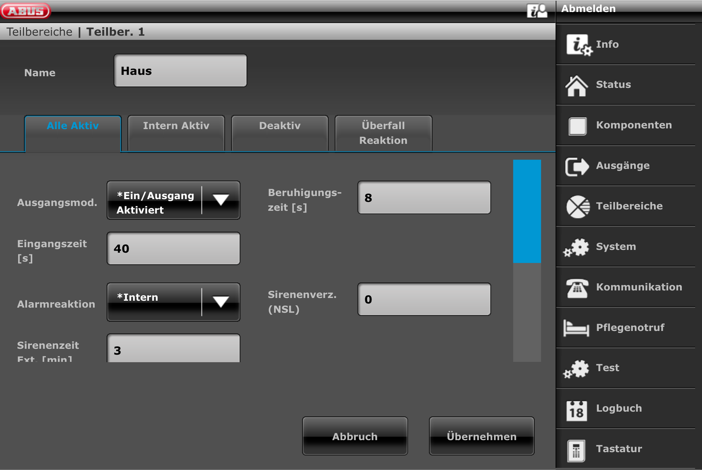Click the System gears icon
702x470 pixels.
[577, 247]
